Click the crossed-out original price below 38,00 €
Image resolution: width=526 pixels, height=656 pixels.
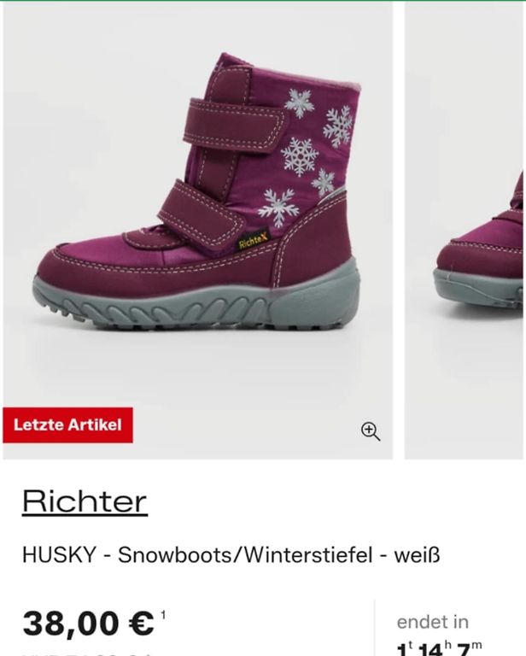tap(84, 653)
